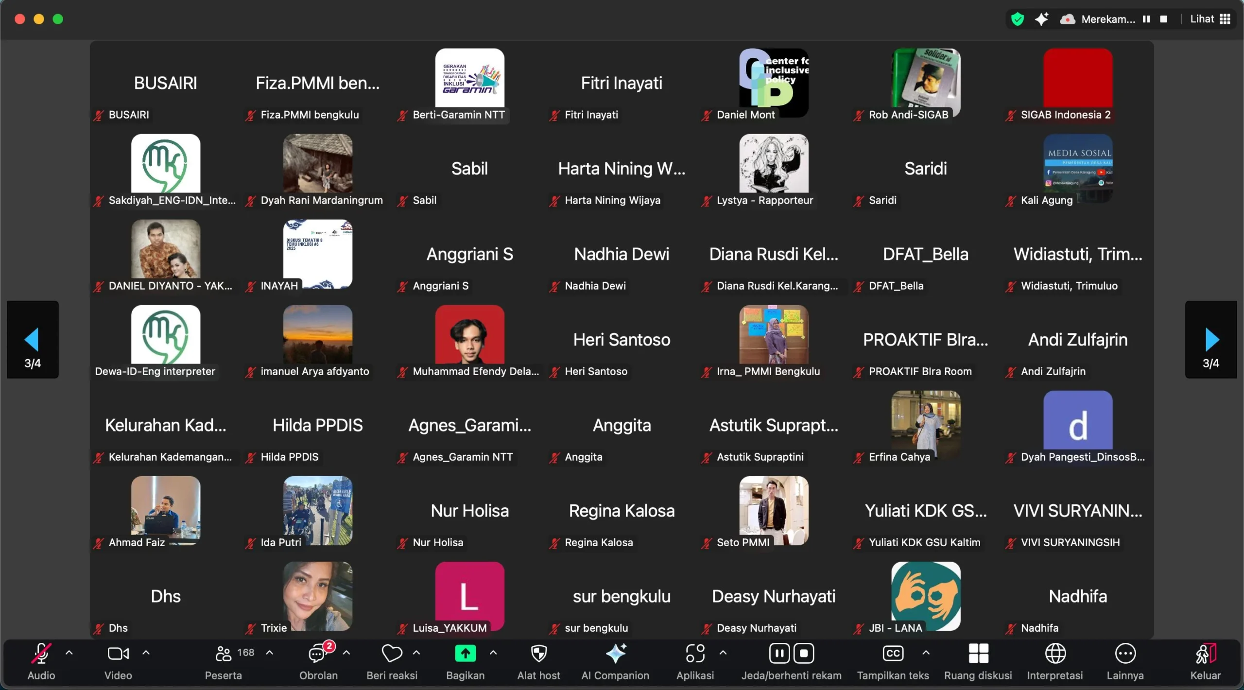Unmute using the Audio microphone button

(x=41, y=654)
